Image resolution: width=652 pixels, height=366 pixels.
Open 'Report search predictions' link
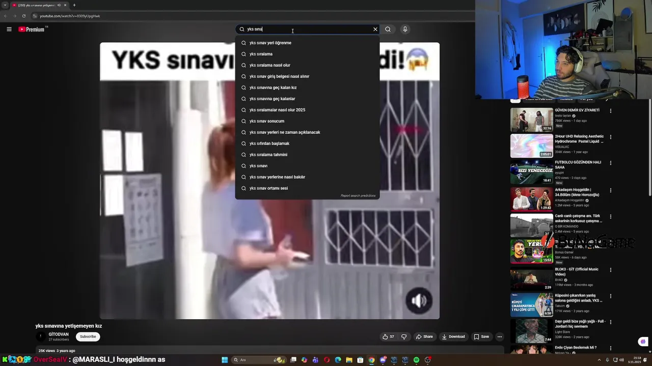(358, 196)
